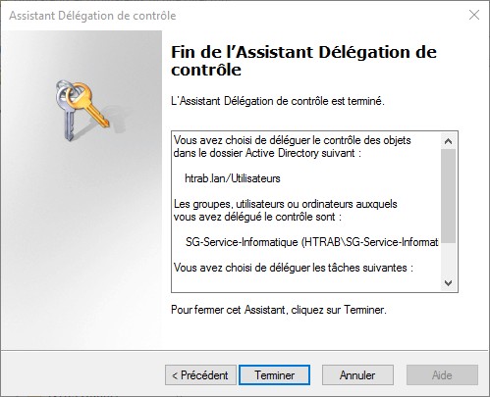Click the 'Pour fermer cet Assistant' instruction text
490x397 pixels.
click(279, 310)
